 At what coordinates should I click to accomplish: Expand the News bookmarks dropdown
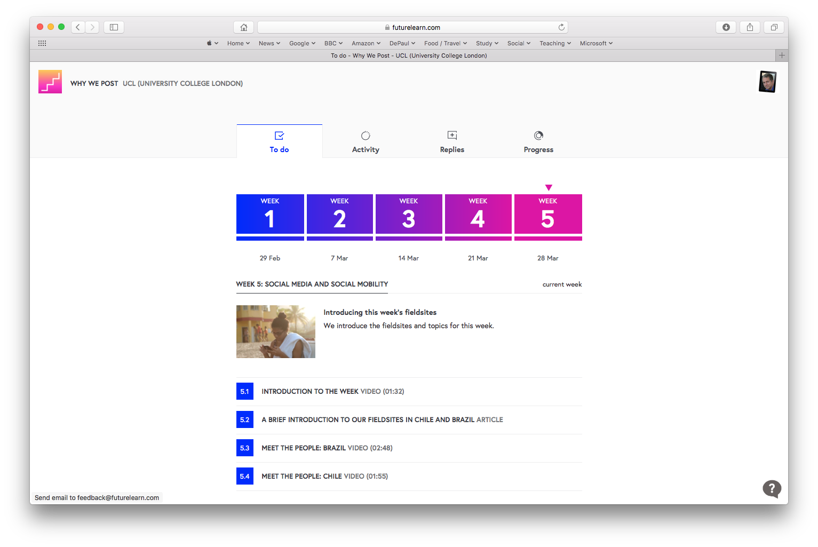269,43
